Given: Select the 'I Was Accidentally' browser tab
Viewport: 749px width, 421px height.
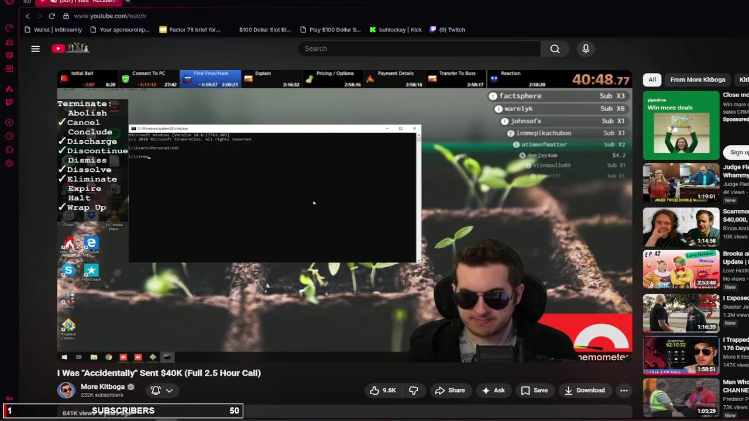Looking at the screenshot, I should 80,2.
